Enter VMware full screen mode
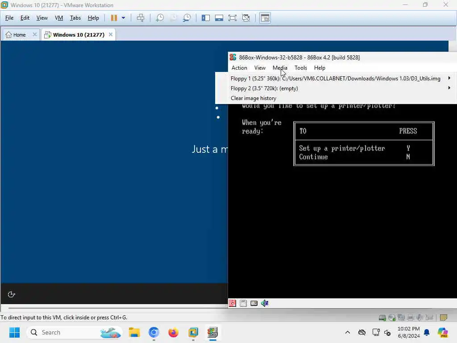The height and width of the screenshot is (343, 457). (232, 18)
